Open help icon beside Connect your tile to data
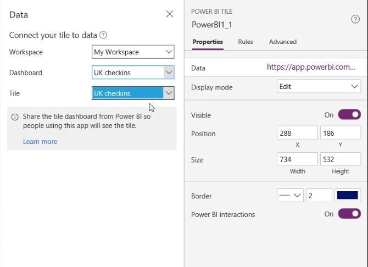Image resolution: width=368 pixels, height=267 pixels. [103, 35]
